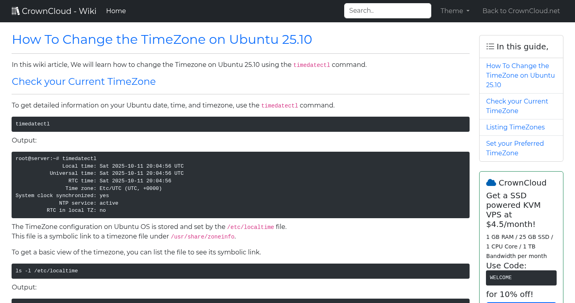Click the list icon beside "In this guide,"
The image size is (575, 303).
click(x=490, y=46)
